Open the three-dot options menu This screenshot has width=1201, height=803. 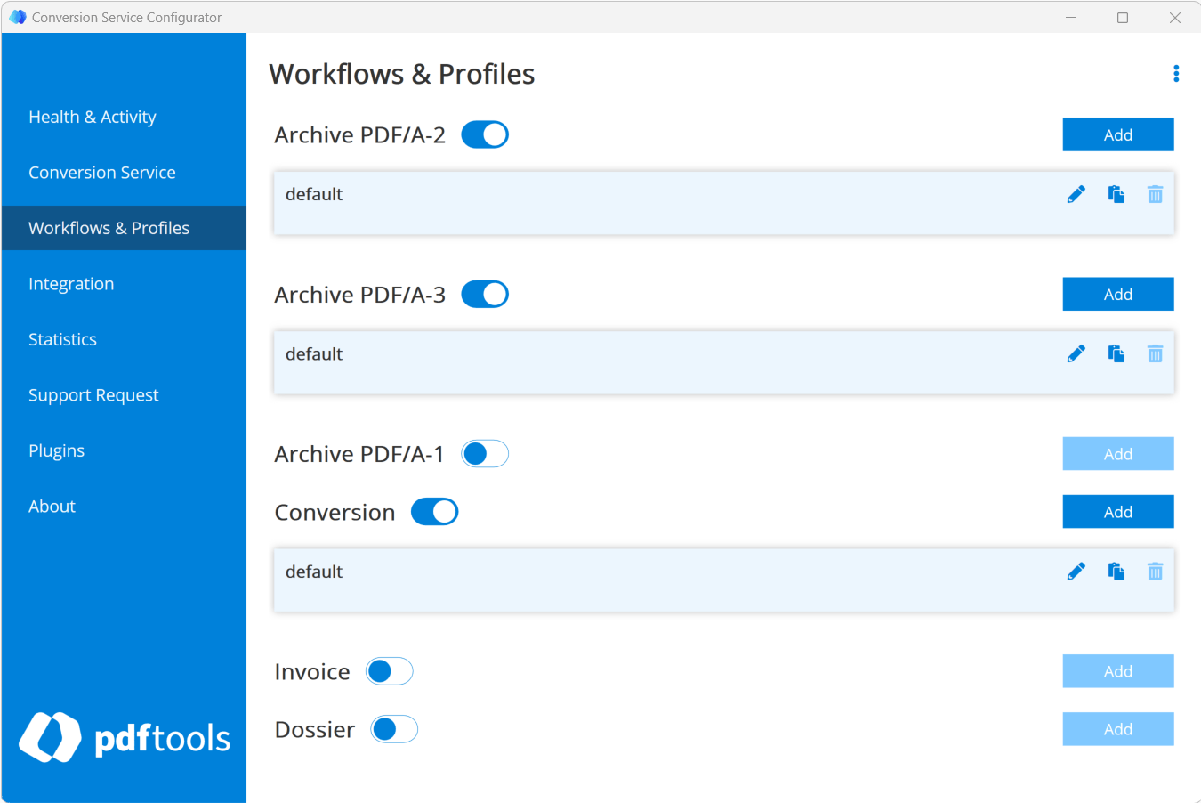[1176, 73]
